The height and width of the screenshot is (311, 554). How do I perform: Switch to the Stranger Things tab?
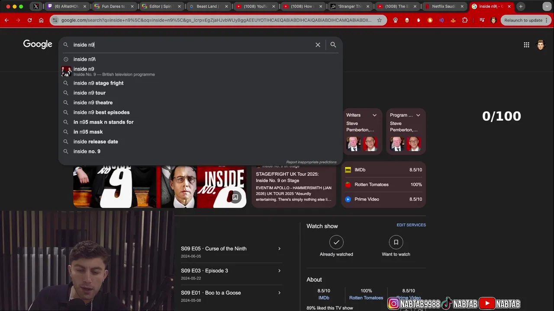[x=349, y=6]
